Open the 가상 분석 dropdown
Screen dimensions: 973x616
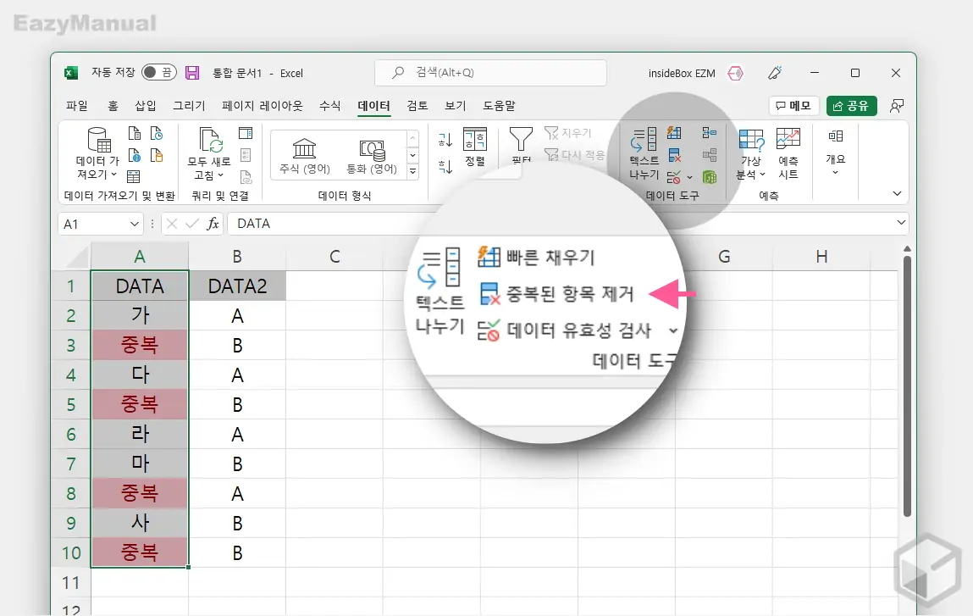click(x=751, y=153)
